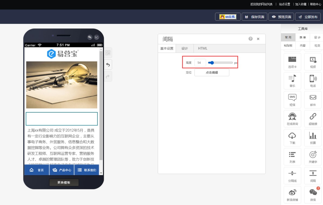
Task: Click the 高度 value input field
Action: point(200,63)
